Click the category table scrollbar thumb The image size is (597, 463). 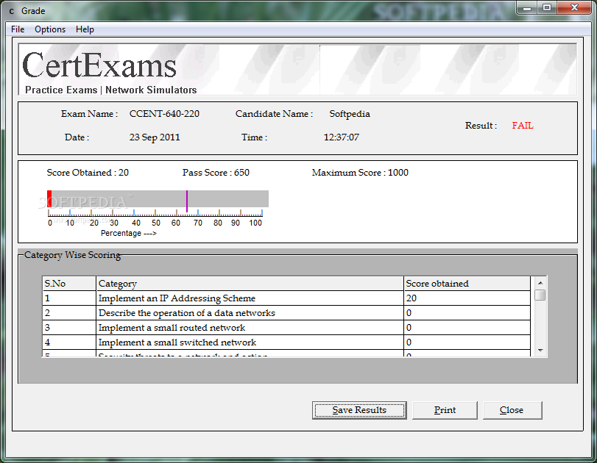pos(540,295)
